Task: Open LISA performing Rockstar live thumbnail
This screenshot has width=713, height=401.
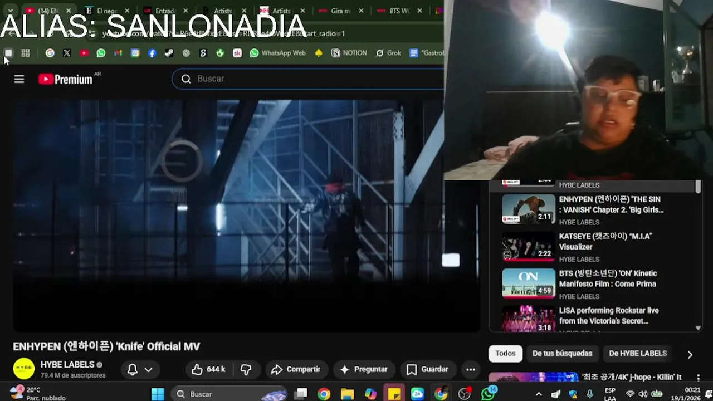Action: point(529,319)
